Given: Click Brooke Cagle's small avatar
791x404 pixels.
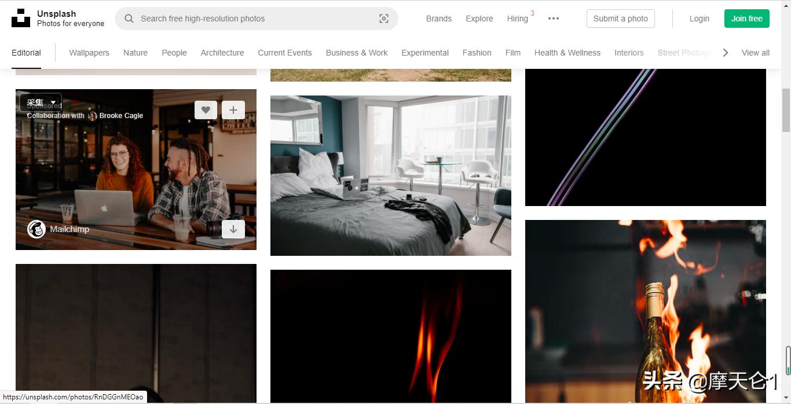Looking at the screenshot, I should coord(92,116).
